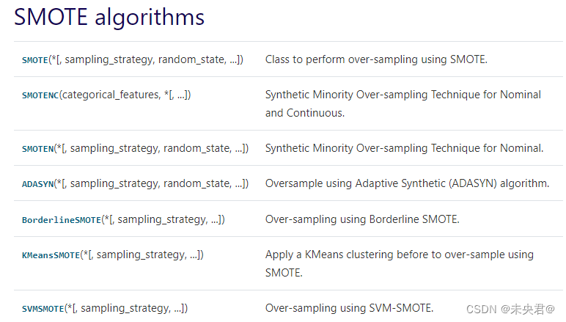Open the SMOTE class link
The image size is (566, 322).
(35, 60)
